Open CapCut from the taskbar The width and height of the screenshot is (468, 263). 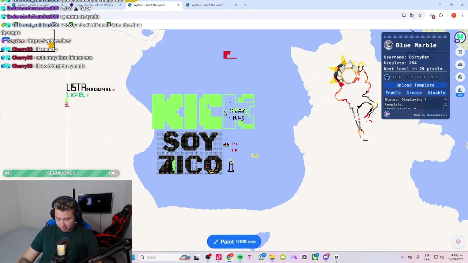point(336,257)
